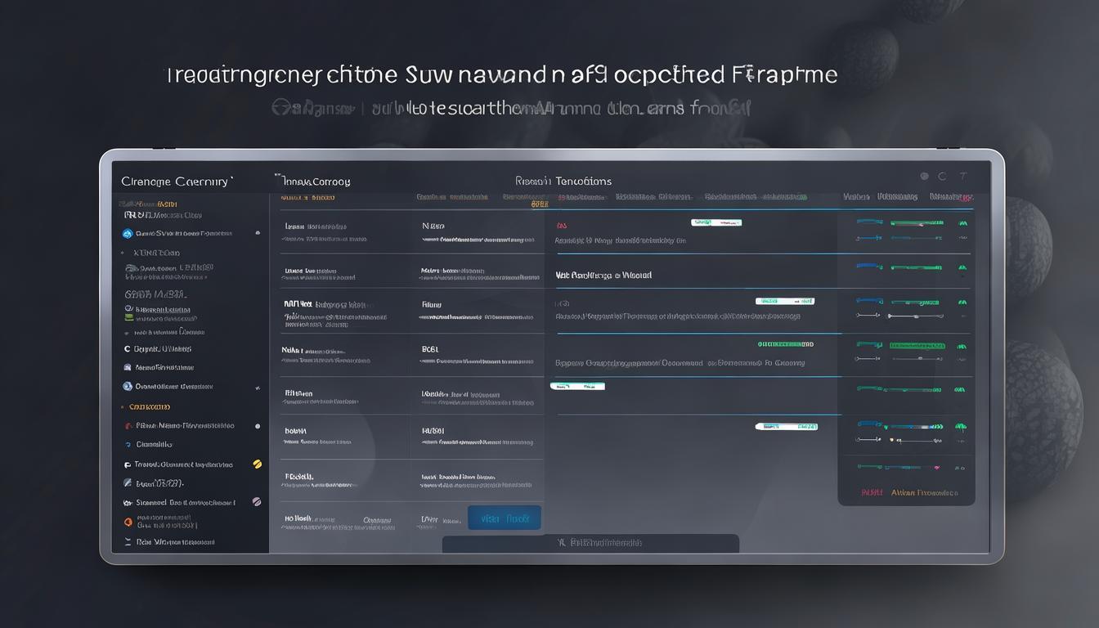Click the gray dot icon in top-right corner

coord(924,176)
